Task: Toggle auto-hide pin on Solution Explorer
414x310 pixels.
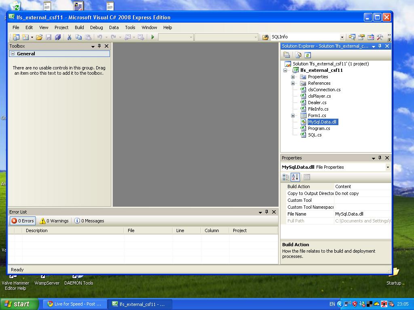Action: coord(380,46)
